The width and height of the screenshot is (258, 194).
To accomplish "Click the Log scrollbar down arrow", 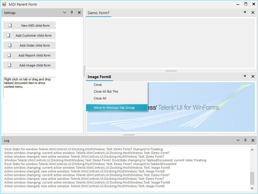I will [x=252, y=188].
